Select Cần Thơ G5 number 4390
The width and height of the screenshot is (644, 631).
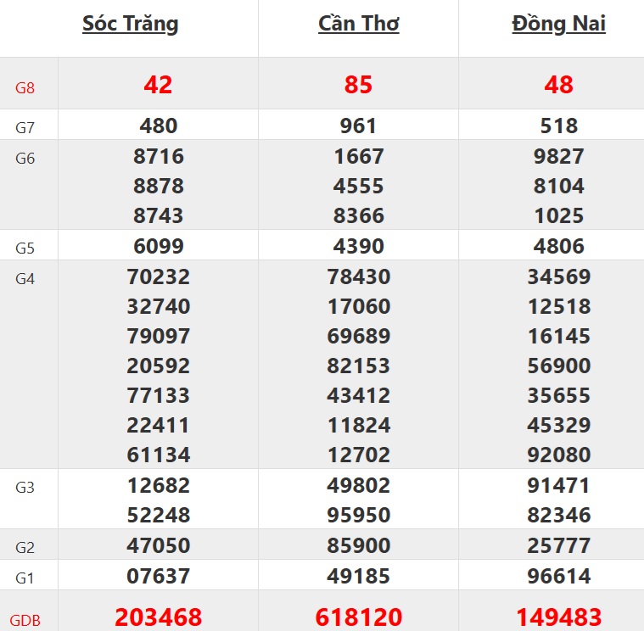[x=359, y=247]
